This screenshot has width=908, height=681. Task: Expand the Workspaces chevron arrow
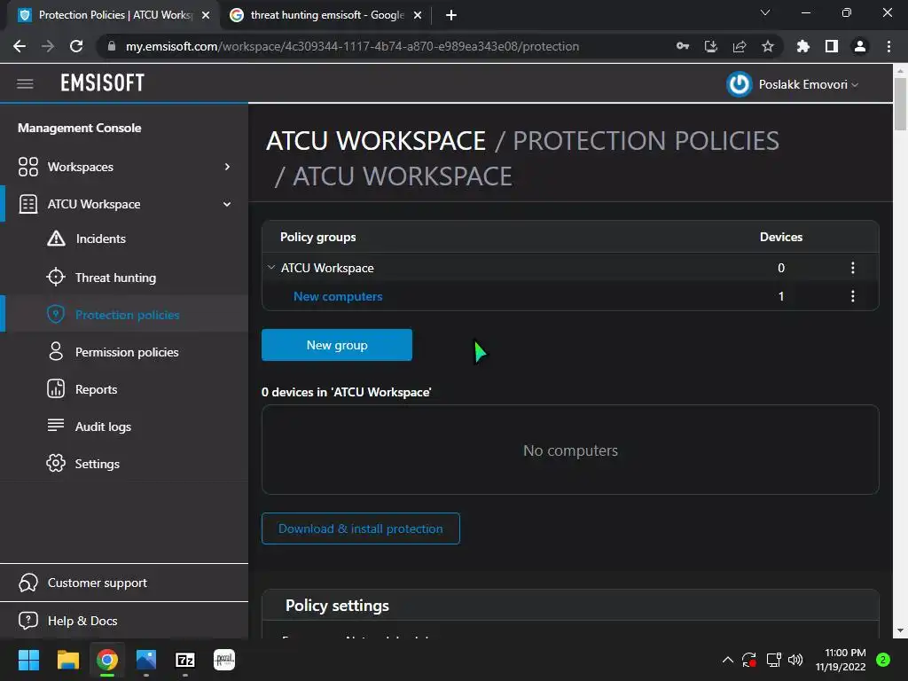click(x=227, y=167)
